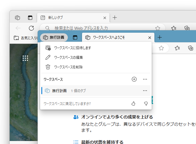Give thumbs up feedback for workspaces
Screen dimensions: 196x144
pos(133,103)
